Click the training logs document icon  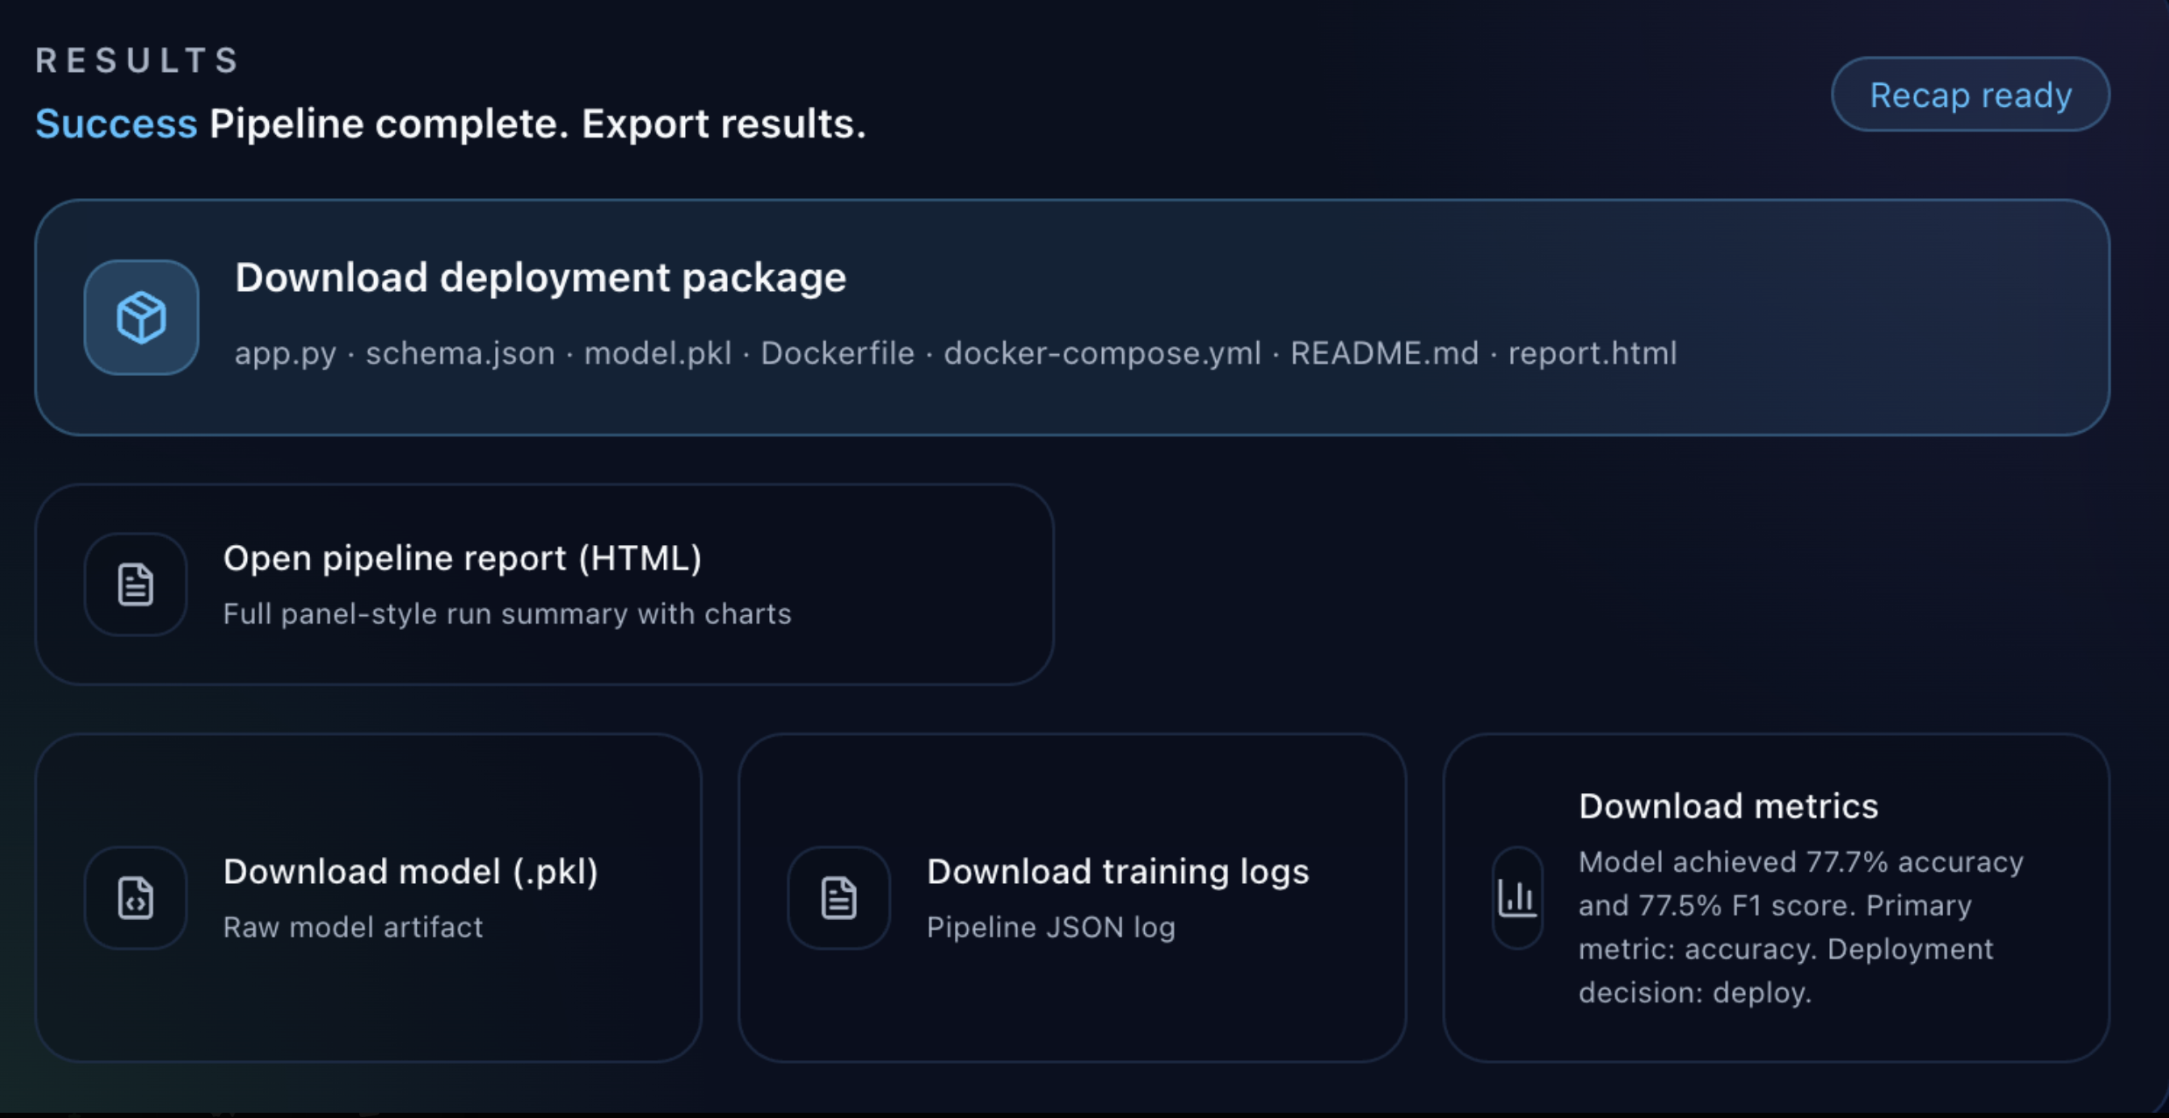[x=838, y=898]
